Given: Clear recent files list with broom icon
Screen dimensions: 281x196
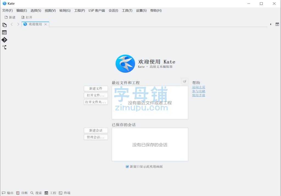Looking at the screenshot, I should pyautogui.click(x=185, y=82).
